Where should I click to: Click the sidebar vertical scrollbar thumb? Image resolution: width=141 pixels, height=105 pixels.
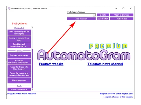[x=32, y=39]
